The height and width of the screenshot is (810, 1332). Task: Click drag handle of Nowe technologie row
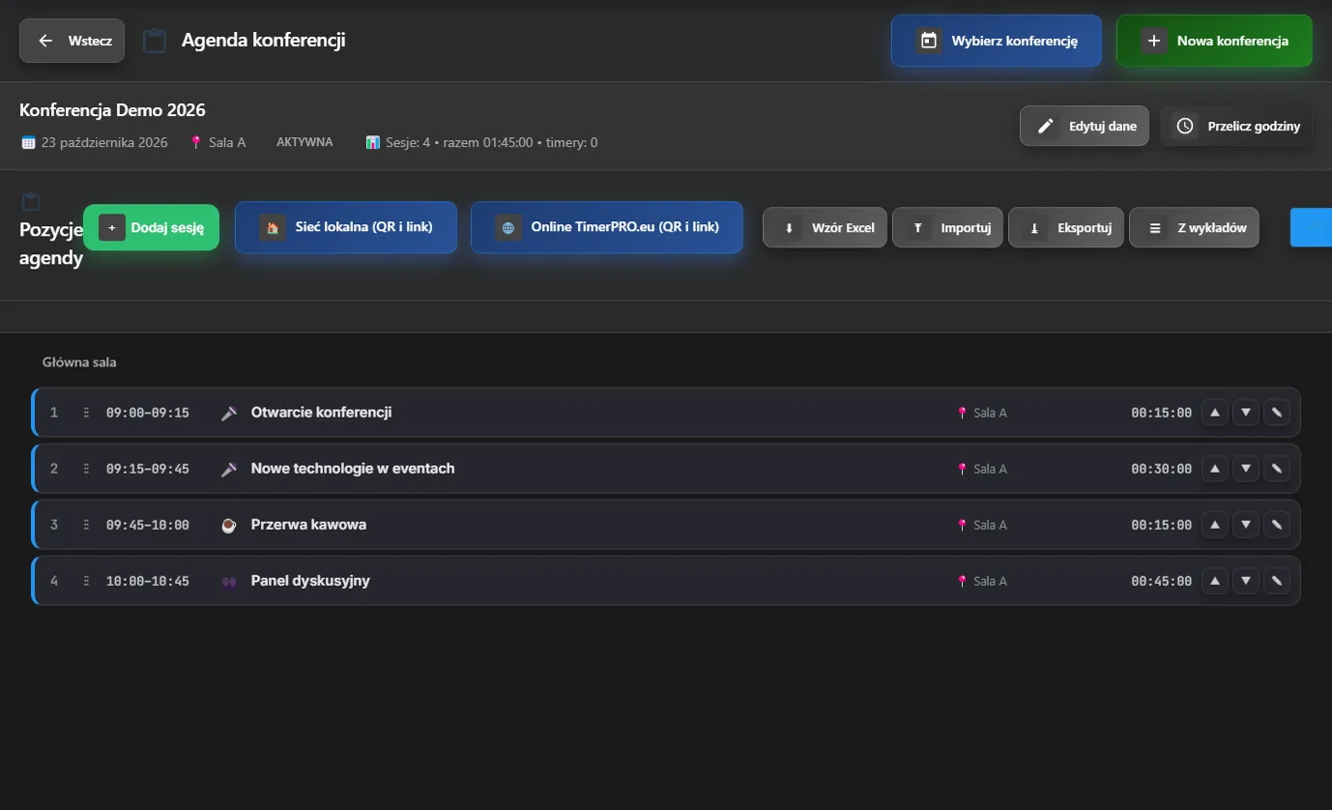click(86, 469)
